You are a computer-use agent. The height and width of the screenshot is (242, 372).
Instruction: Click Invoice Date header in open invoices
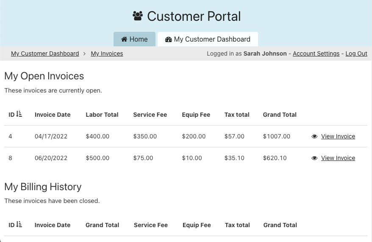click(x=53, y=115)
